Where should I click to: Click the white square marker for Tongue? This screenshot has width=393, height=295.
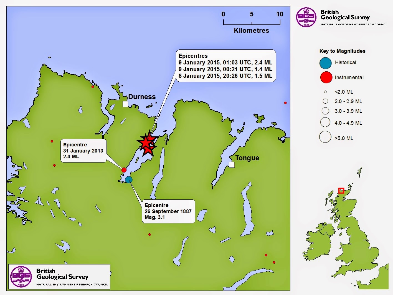pos(232,165)
